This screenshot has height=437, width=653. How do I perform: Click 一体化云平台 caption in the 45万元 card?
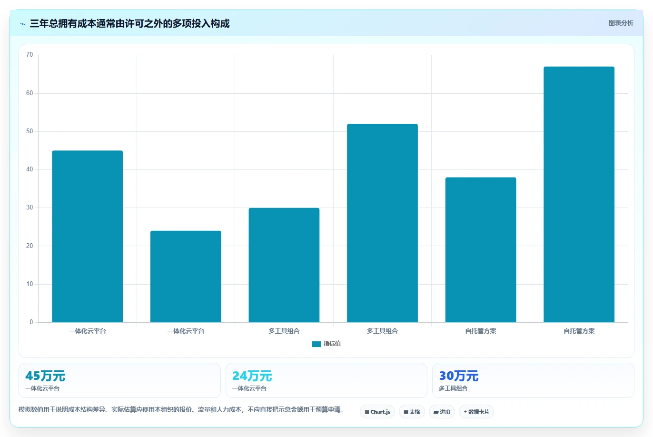[x=42, y=388]
